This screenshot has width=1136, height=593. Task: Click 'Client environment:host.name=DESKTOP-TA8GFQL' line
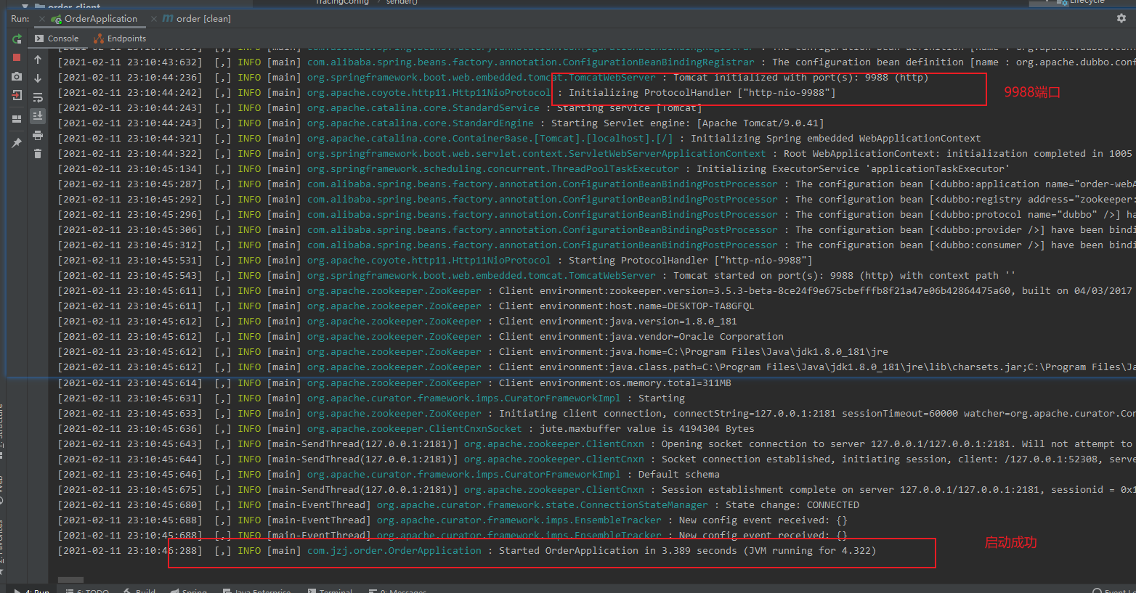[626, 306]
